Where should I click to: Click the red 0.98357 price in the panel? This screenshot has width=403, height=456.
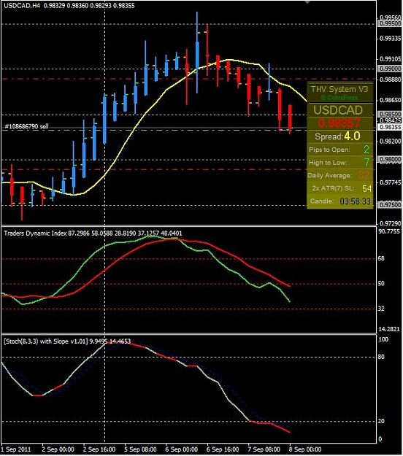pyautogui.click(x=339, y=123)
